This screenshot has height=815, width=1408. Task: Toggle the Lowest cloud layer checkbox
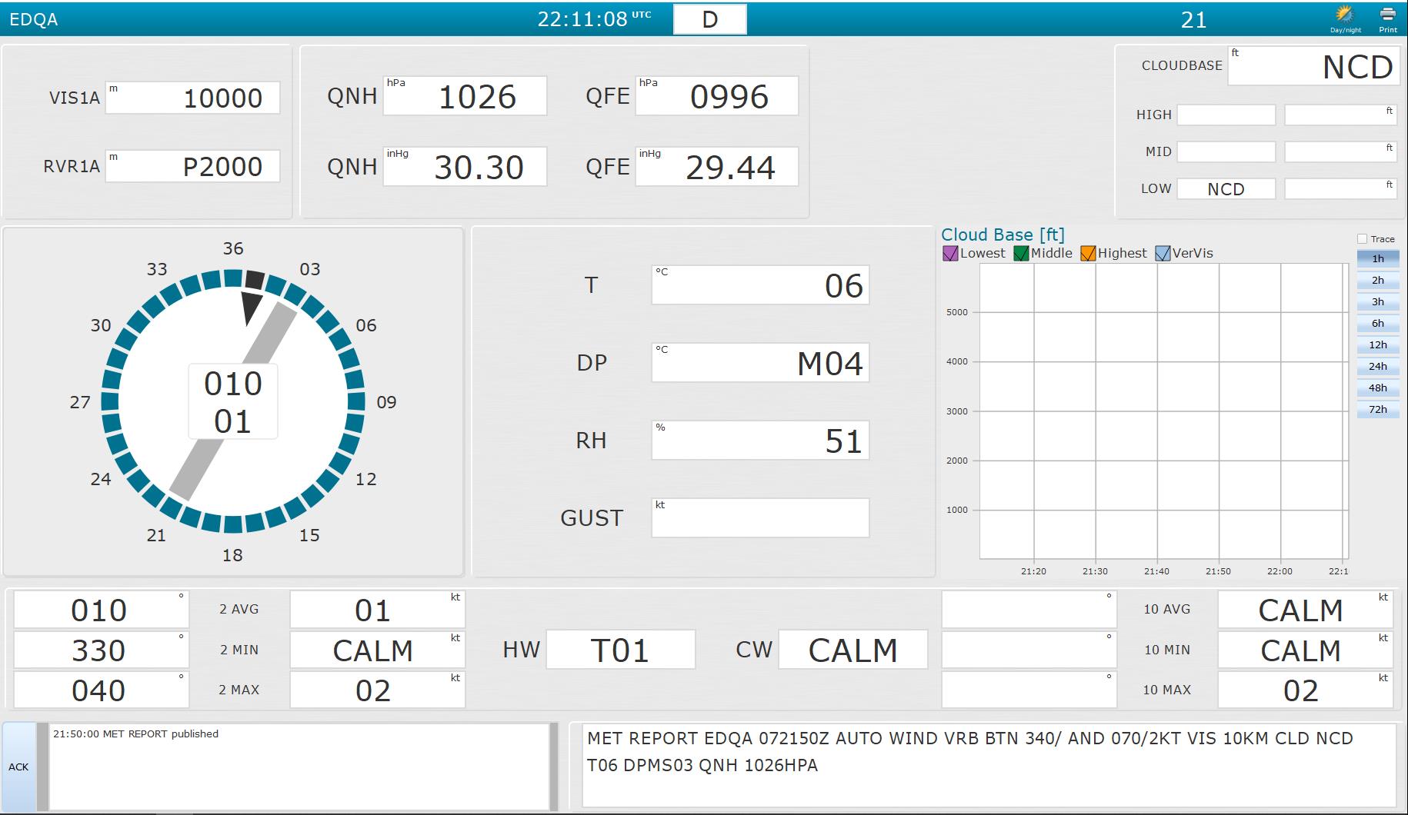(950, 254)
